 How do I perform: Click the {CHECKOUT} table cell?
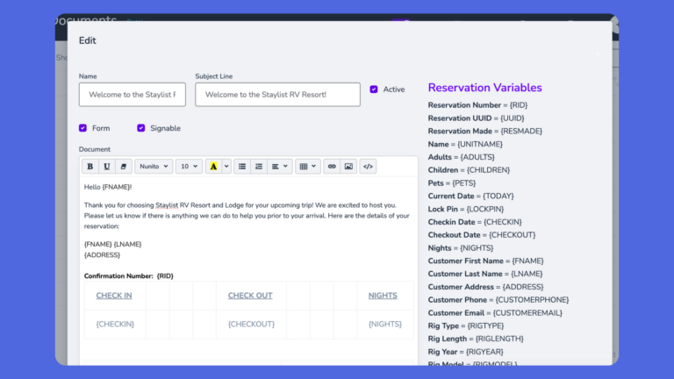click(x=251, y=324)
